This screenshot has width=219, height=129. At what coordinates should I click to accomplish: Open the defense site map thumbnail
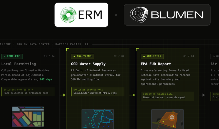click(x=167, y=119)
